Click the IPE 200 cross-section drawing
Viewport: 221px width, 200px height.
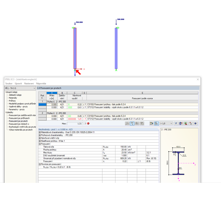click(178, 163)
